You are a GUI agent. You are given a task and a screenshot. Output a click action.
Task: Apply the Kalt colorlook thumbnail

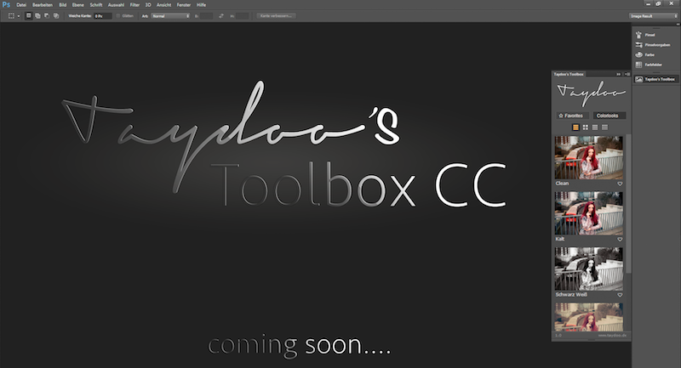pyautogui.click(x=588, y=213)
